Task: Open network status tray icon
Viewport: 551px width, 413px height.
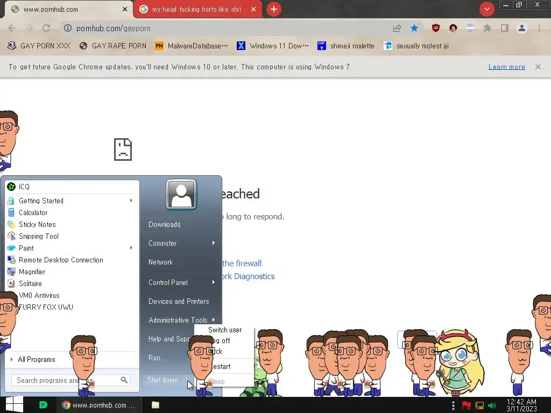Action: point(479,405)
